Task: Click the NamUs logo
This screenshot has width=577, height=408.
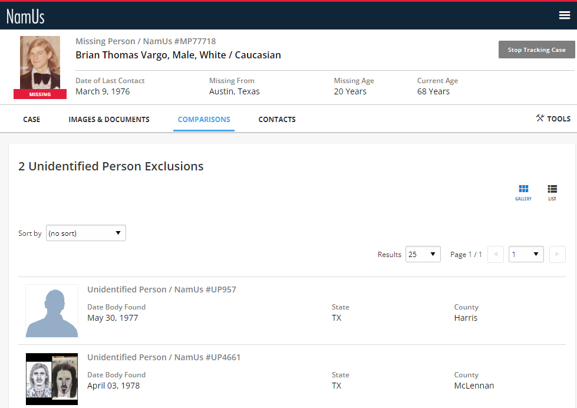Action: pyautogui.click(x=25, y=16)
